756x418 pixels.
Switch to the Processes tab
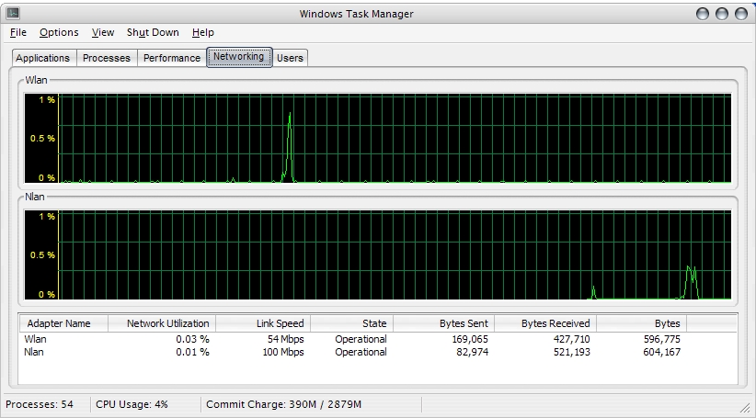[107, 58]
